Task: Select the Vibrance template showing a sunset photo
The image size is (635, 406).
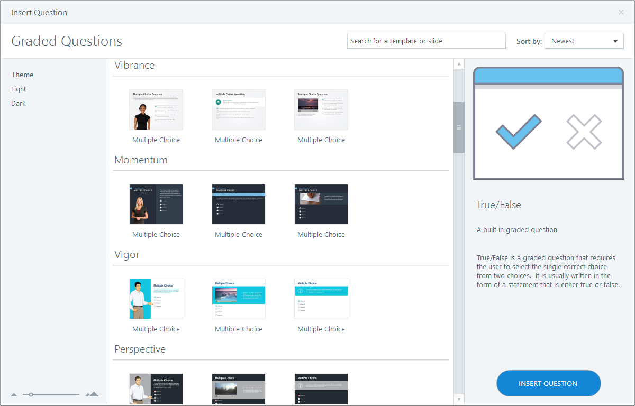Action: tap(321, 109)
